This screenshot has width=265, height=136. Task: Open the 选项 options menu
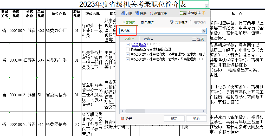(198, 39)
